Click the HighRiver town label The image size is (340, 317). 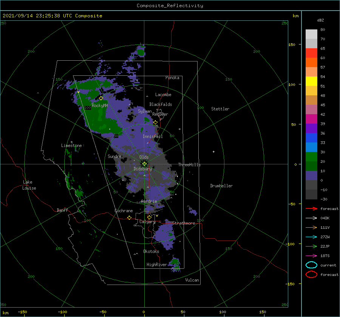157,265
